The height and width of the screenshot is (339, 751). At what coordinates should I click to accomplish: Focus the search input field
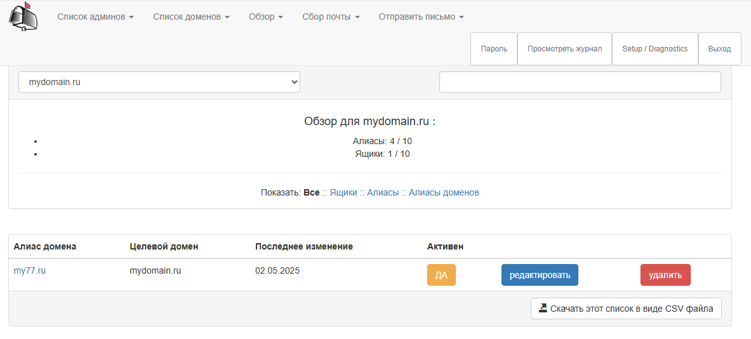pos(580,82)
